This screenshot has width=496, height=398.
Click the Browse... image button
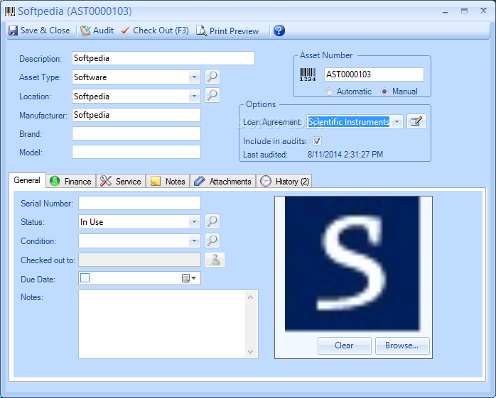pos(402,346)
